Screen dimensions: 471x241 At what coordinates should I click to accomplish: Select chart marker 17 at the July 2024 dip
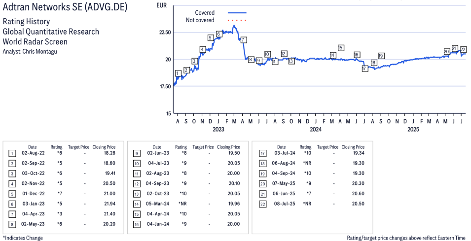pos(364,69)
